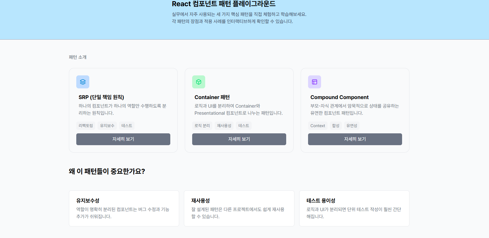The width and height of the screenshot is (489, 238).
Task: Open 자세히 보기 for Container 패턴
Action: click(x=239, y=139)
